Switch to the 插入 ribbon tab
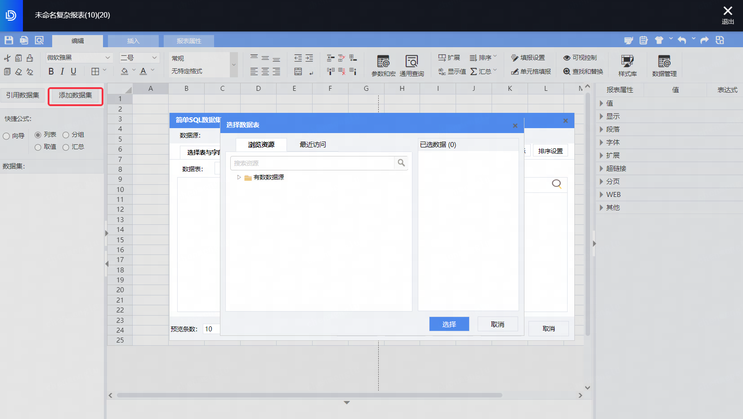This screenshot has width=743, height=419. point(133,41)
